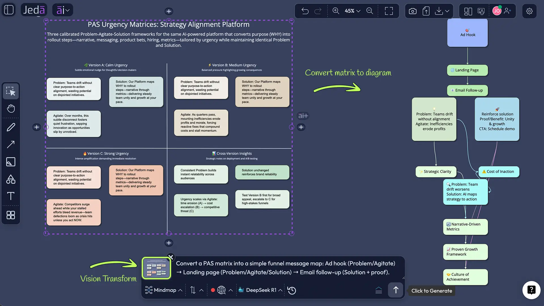Zoom in on the canvas

(336, 11)
